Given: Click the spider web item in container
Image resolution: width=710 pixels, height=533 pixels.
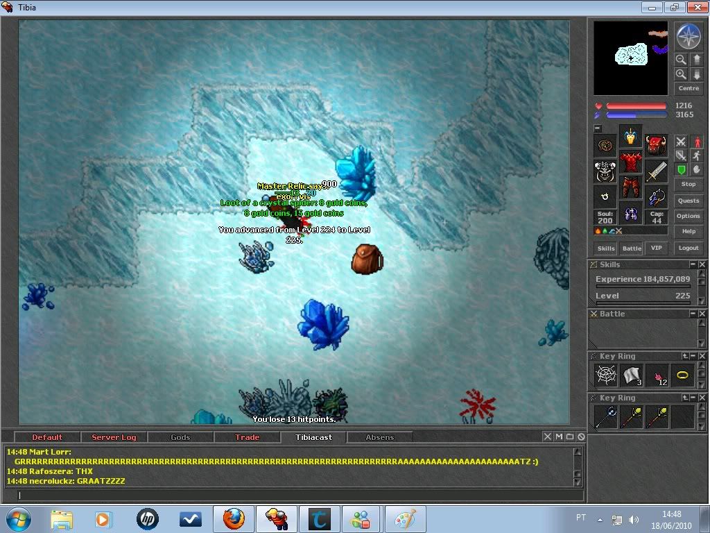Looking at the screenshot, I should [x=605, y=375].
